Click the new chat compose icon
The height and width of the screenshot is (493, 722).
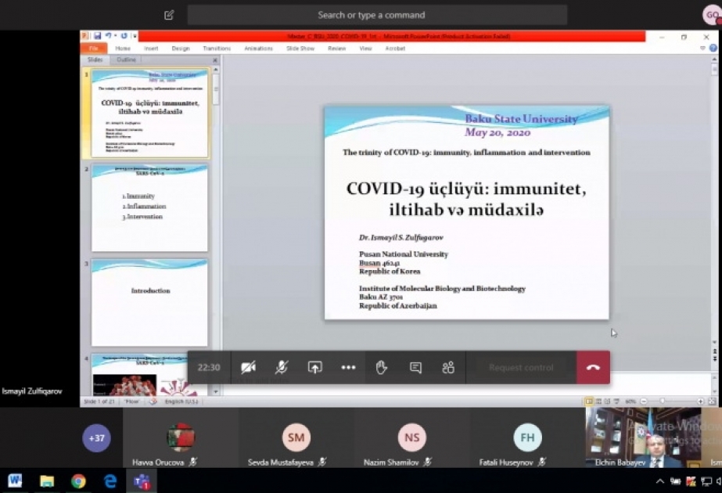click(x=169, y=15)
